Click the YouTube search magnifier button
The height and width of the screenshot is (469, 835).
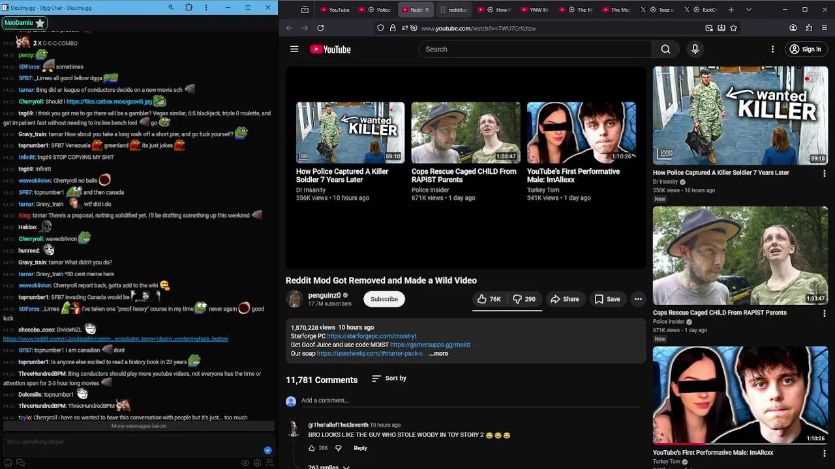pyautogui.click(x=665, y=50)
